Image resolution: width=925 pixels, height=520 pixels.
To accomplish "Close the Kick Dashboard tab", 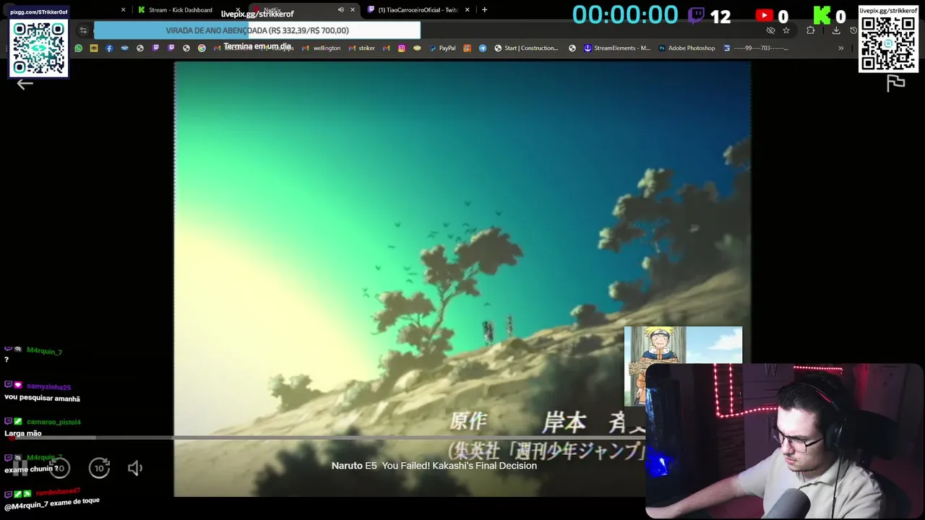I will pos(238,10).
